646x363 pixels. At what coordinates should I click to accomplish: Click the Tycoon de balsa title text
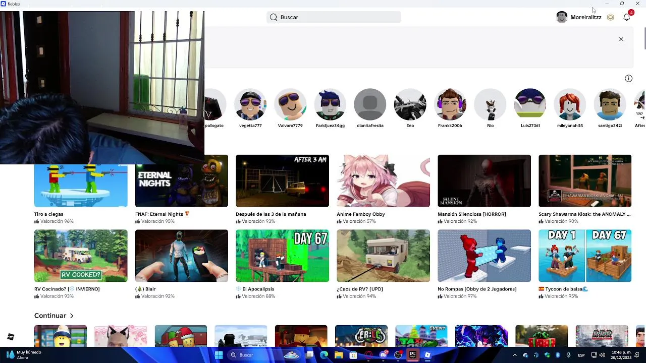(563, 289)
